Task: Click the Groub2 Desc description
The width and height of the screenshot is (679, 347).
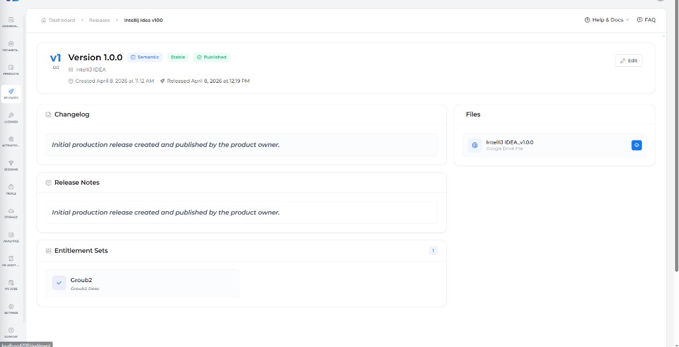Action: coord(85,289)
